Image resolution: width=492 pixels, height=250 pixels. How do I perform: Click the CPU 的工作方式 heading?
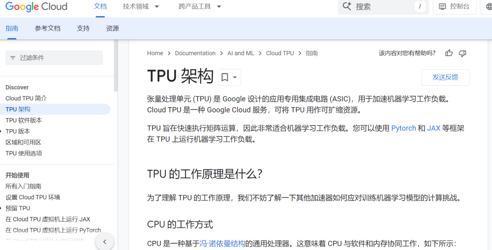click(x=180, y=224)
